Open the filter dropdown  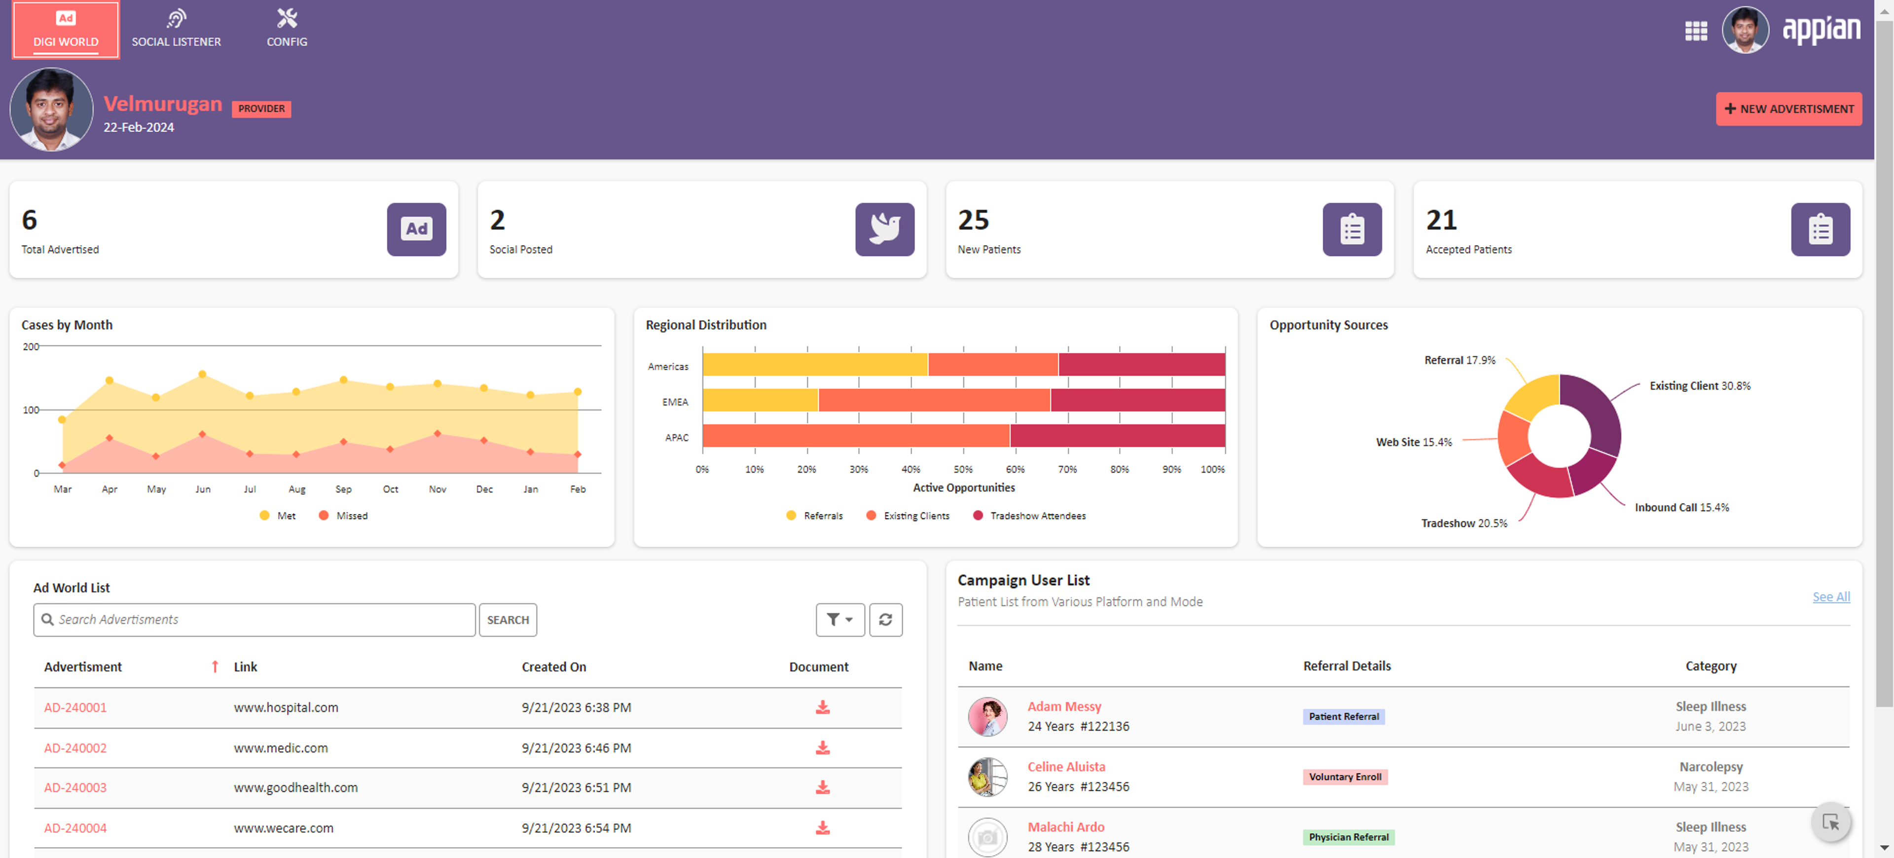839,620
